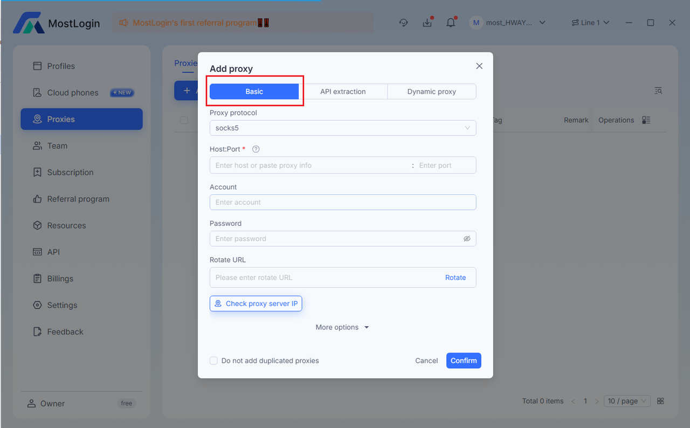
Task: Click the Check proxy server IP button
Action: (x=256, y=303)
